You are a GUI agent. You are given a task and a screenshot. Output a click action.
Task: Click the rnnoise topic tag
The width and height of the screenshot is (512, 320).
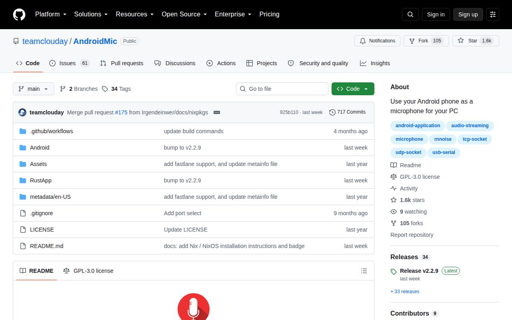(x=443, y=139)
